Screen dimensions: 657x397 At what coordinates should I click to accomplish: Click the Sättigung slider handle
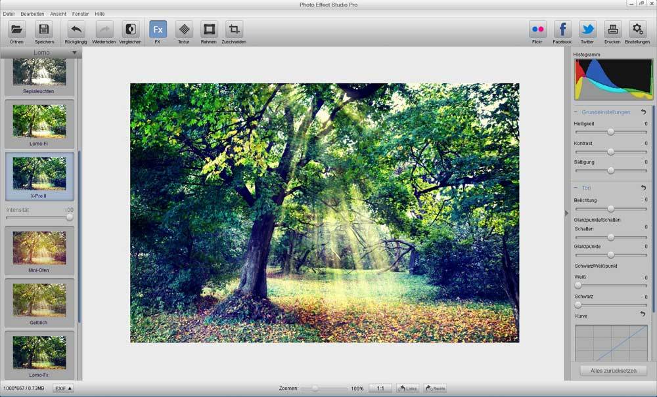(611, 171)
